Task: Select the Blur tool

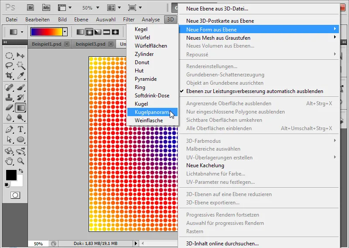Action: 9,117
